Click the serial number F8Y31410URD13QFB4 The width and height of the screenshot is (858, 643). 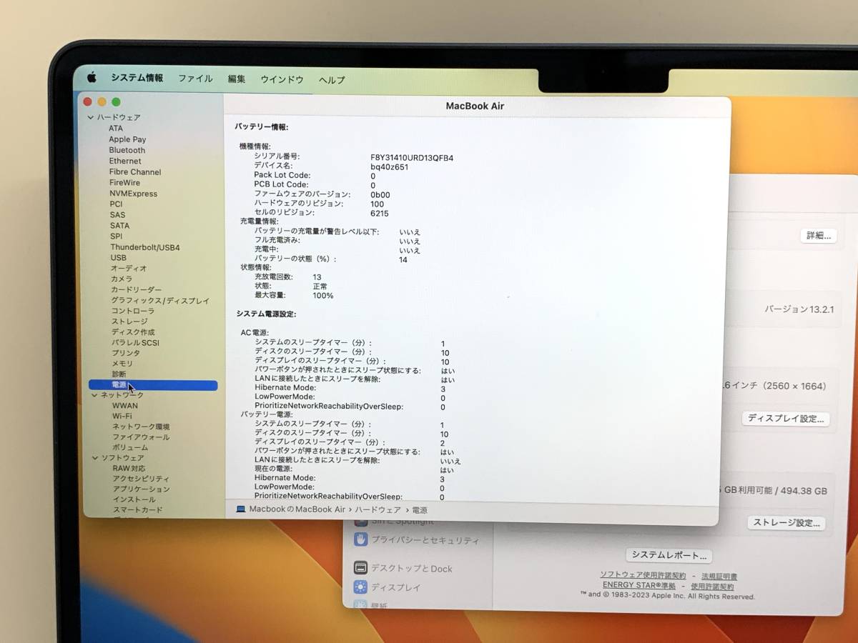click(x=412, y=158)
